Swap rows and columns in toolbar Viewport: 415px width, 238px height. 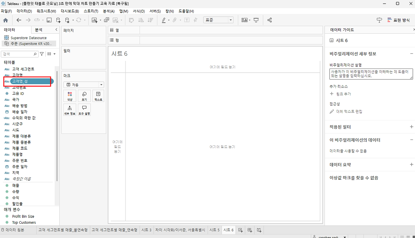pyautogui.click(x=131, y=20)
